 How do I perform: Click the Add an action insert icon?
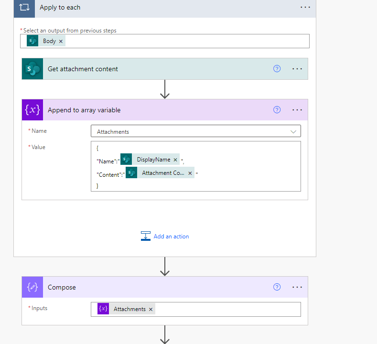tap(146, 236)
